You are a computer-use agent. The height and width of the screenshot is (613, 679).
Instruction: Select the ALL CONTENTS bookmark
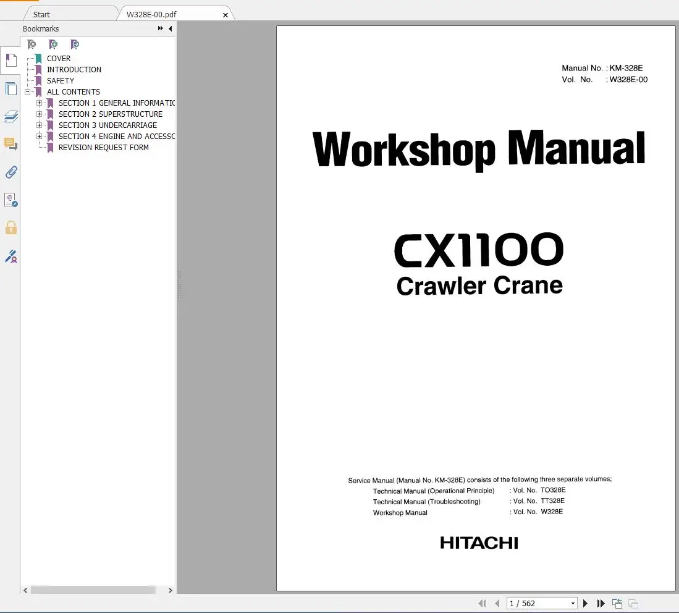(74, 92)
